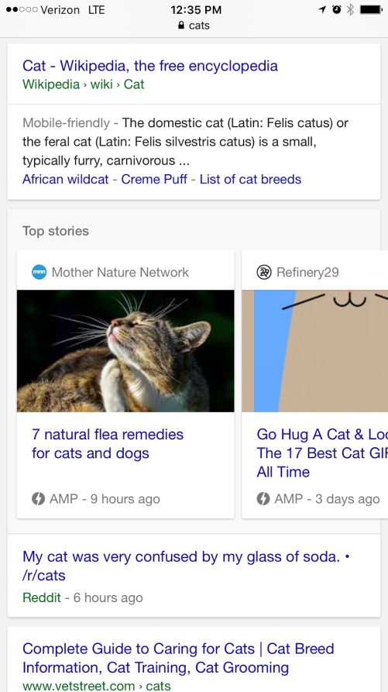Open Complete Guide to Caring for Cats result

(x=178, y=658)
